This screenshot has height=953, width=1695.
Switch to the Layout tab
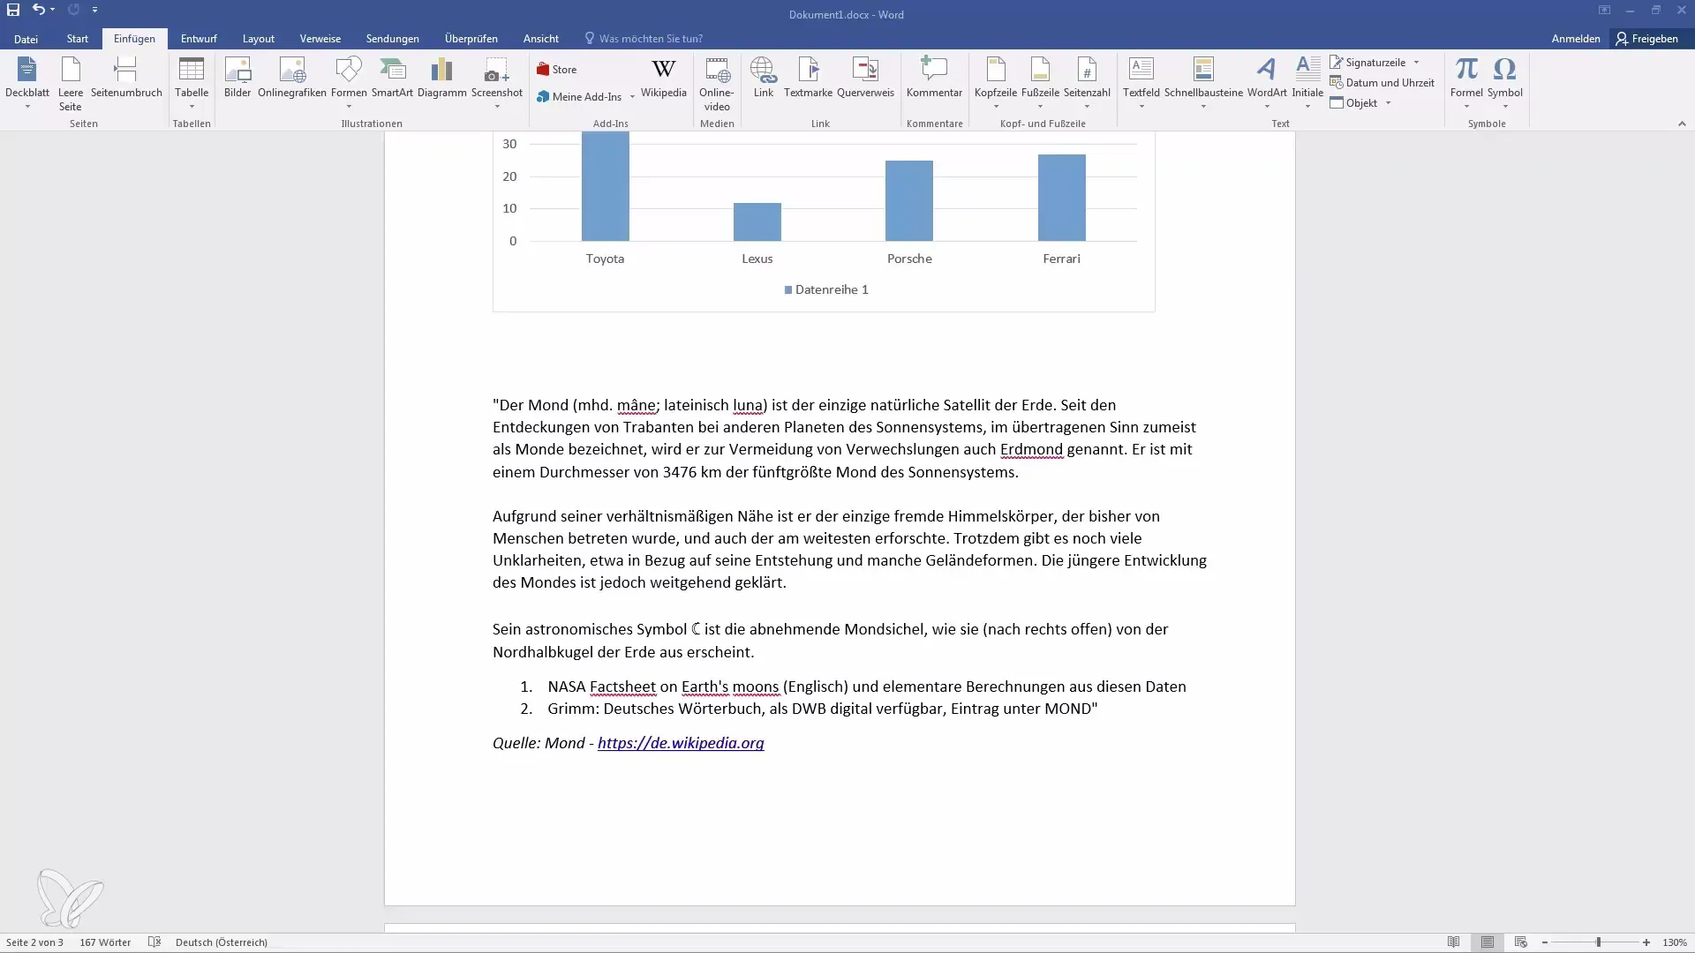(259, 39)
